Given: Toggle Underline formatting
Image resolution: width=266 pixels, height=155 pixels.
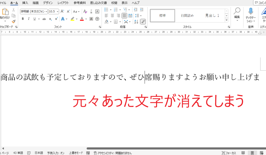Looking at the screenshot, I should 35,19.
